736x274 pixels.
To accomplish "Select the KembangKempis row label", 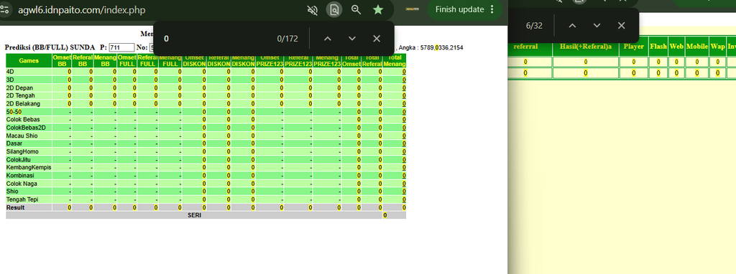I will click(x=29, y=168).
